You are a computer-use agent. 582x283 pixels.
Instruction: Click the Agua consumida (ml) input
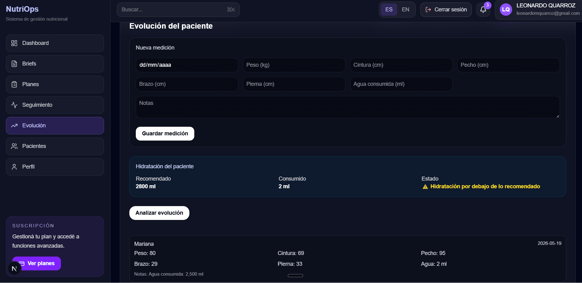click(401, 84)
